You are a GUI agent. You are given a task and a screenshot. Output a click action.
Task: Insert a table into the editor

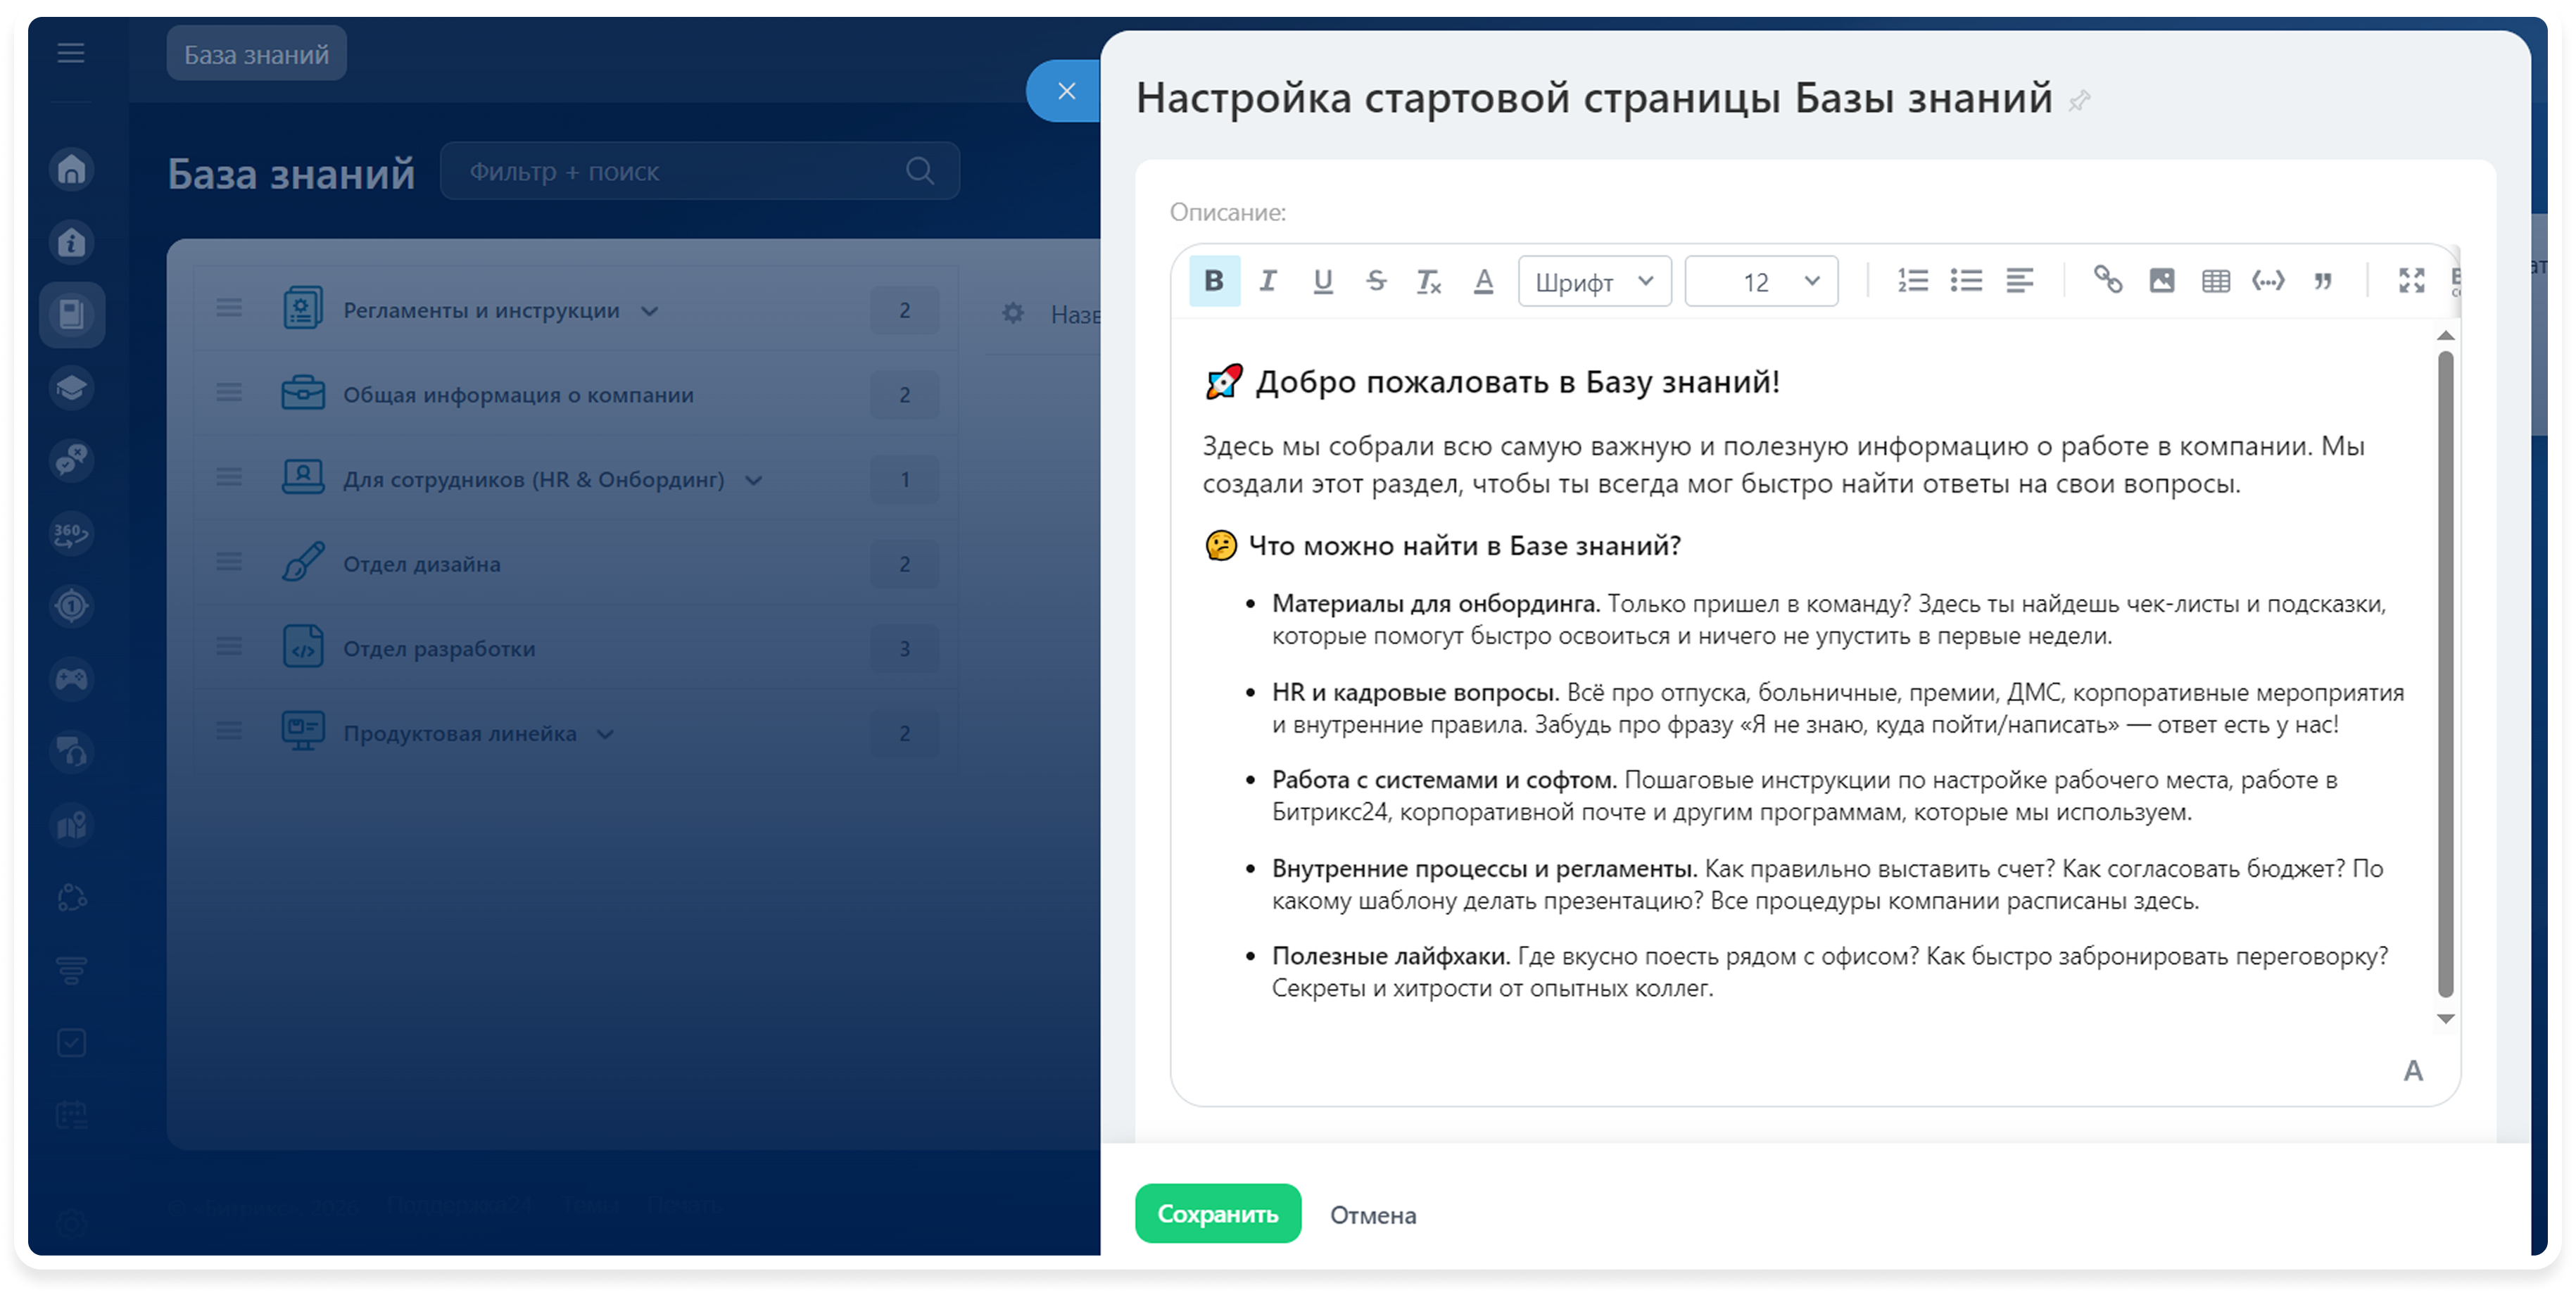[2216, 281]
